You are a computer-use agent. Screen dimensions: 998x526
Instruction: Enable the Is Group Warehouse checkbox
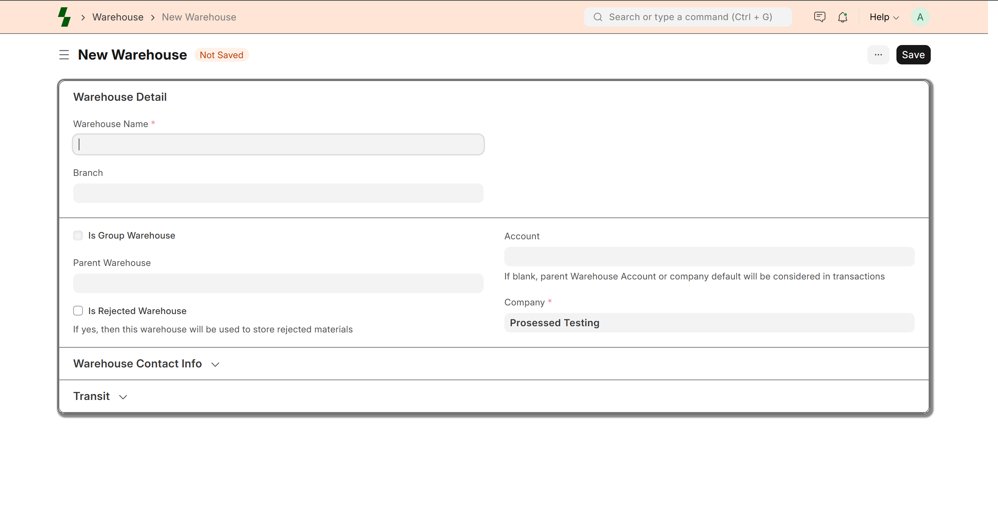(78, 235)
